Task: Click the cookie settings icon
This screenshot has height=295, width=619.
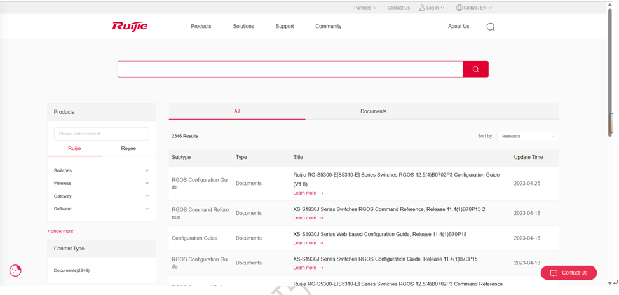Action: (15, 270)
